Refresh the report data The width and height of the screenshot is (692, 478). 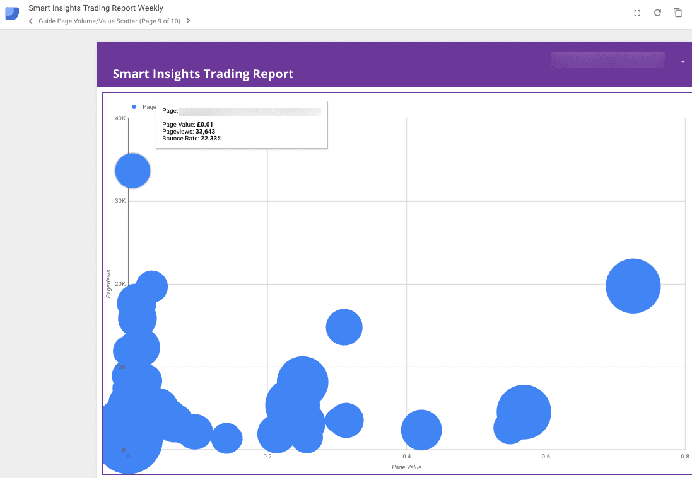click(657, 13)
